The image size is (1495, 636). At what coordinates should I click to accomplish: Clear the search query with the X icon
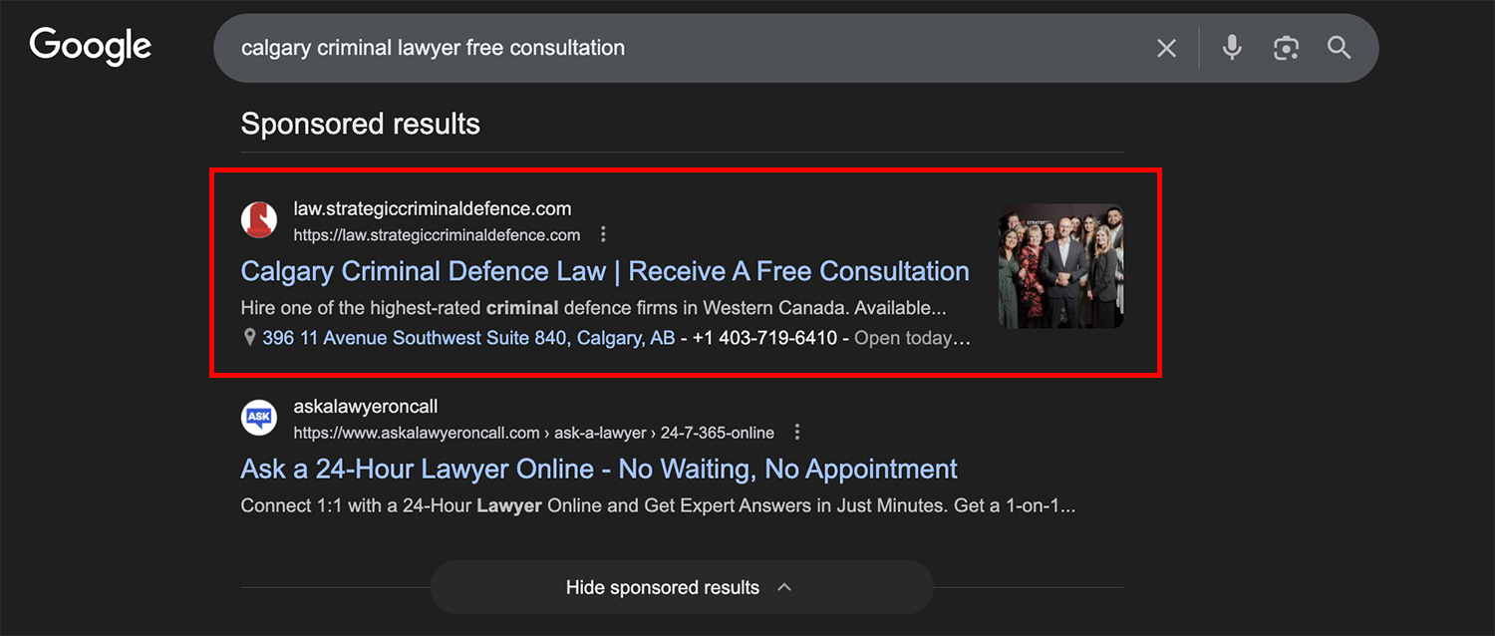(1166, 48)
